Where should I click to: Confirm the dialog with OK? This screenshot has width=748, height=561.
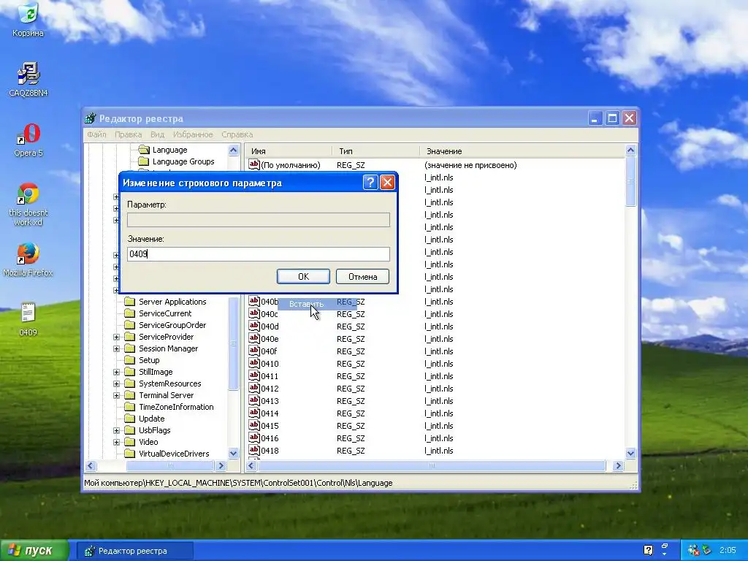303,277
